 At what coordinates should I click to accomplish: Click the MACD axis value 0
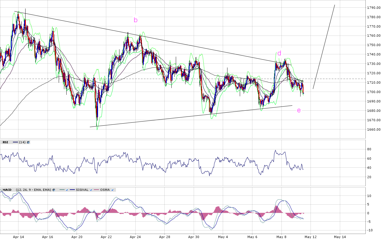(368, 213)
